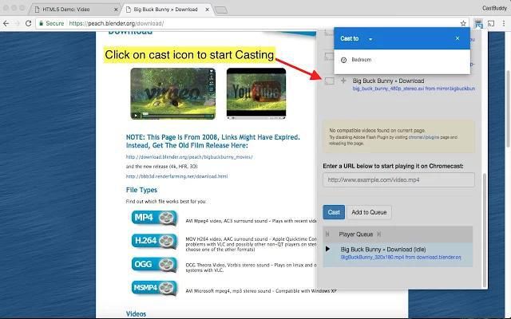This screenshot has width=511, height=319.
Task: Click the CastBuddy profile name
Action: 495,8
